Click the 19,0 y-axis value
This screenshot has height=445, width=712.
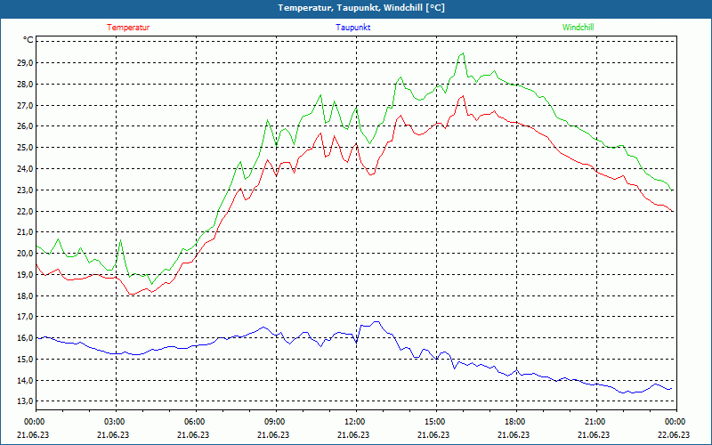tap(26, 275)
